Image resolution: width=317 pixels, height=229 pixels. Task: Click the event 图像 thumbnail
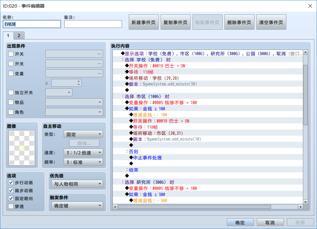tap(22, 148)
